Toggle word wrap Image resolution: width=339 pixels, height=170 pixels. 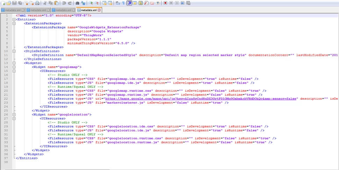pyautogui.click(x=118, y=3)
